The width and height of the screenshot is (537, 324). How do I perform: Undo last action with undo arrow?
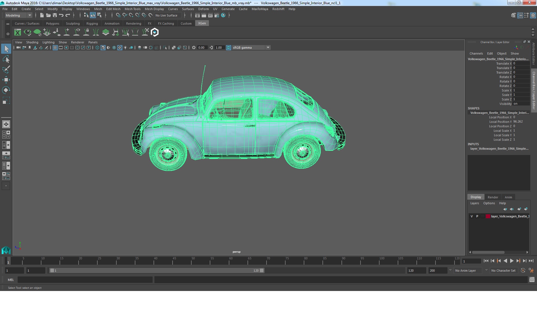tap(61, 15)
